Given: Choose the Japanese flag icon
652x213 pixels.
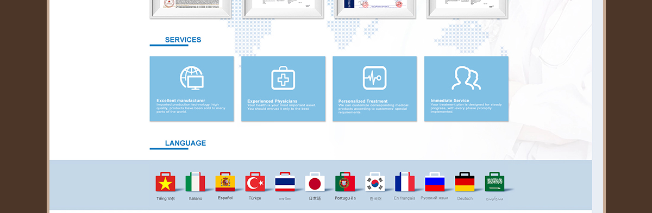Looking at the screenshot, I should (x=315, y=182).
